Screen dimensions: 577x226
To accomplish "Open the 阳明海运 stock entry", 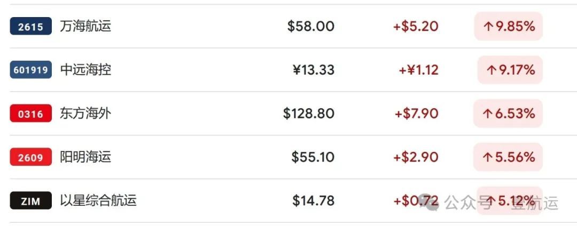I will click(85, 157).
